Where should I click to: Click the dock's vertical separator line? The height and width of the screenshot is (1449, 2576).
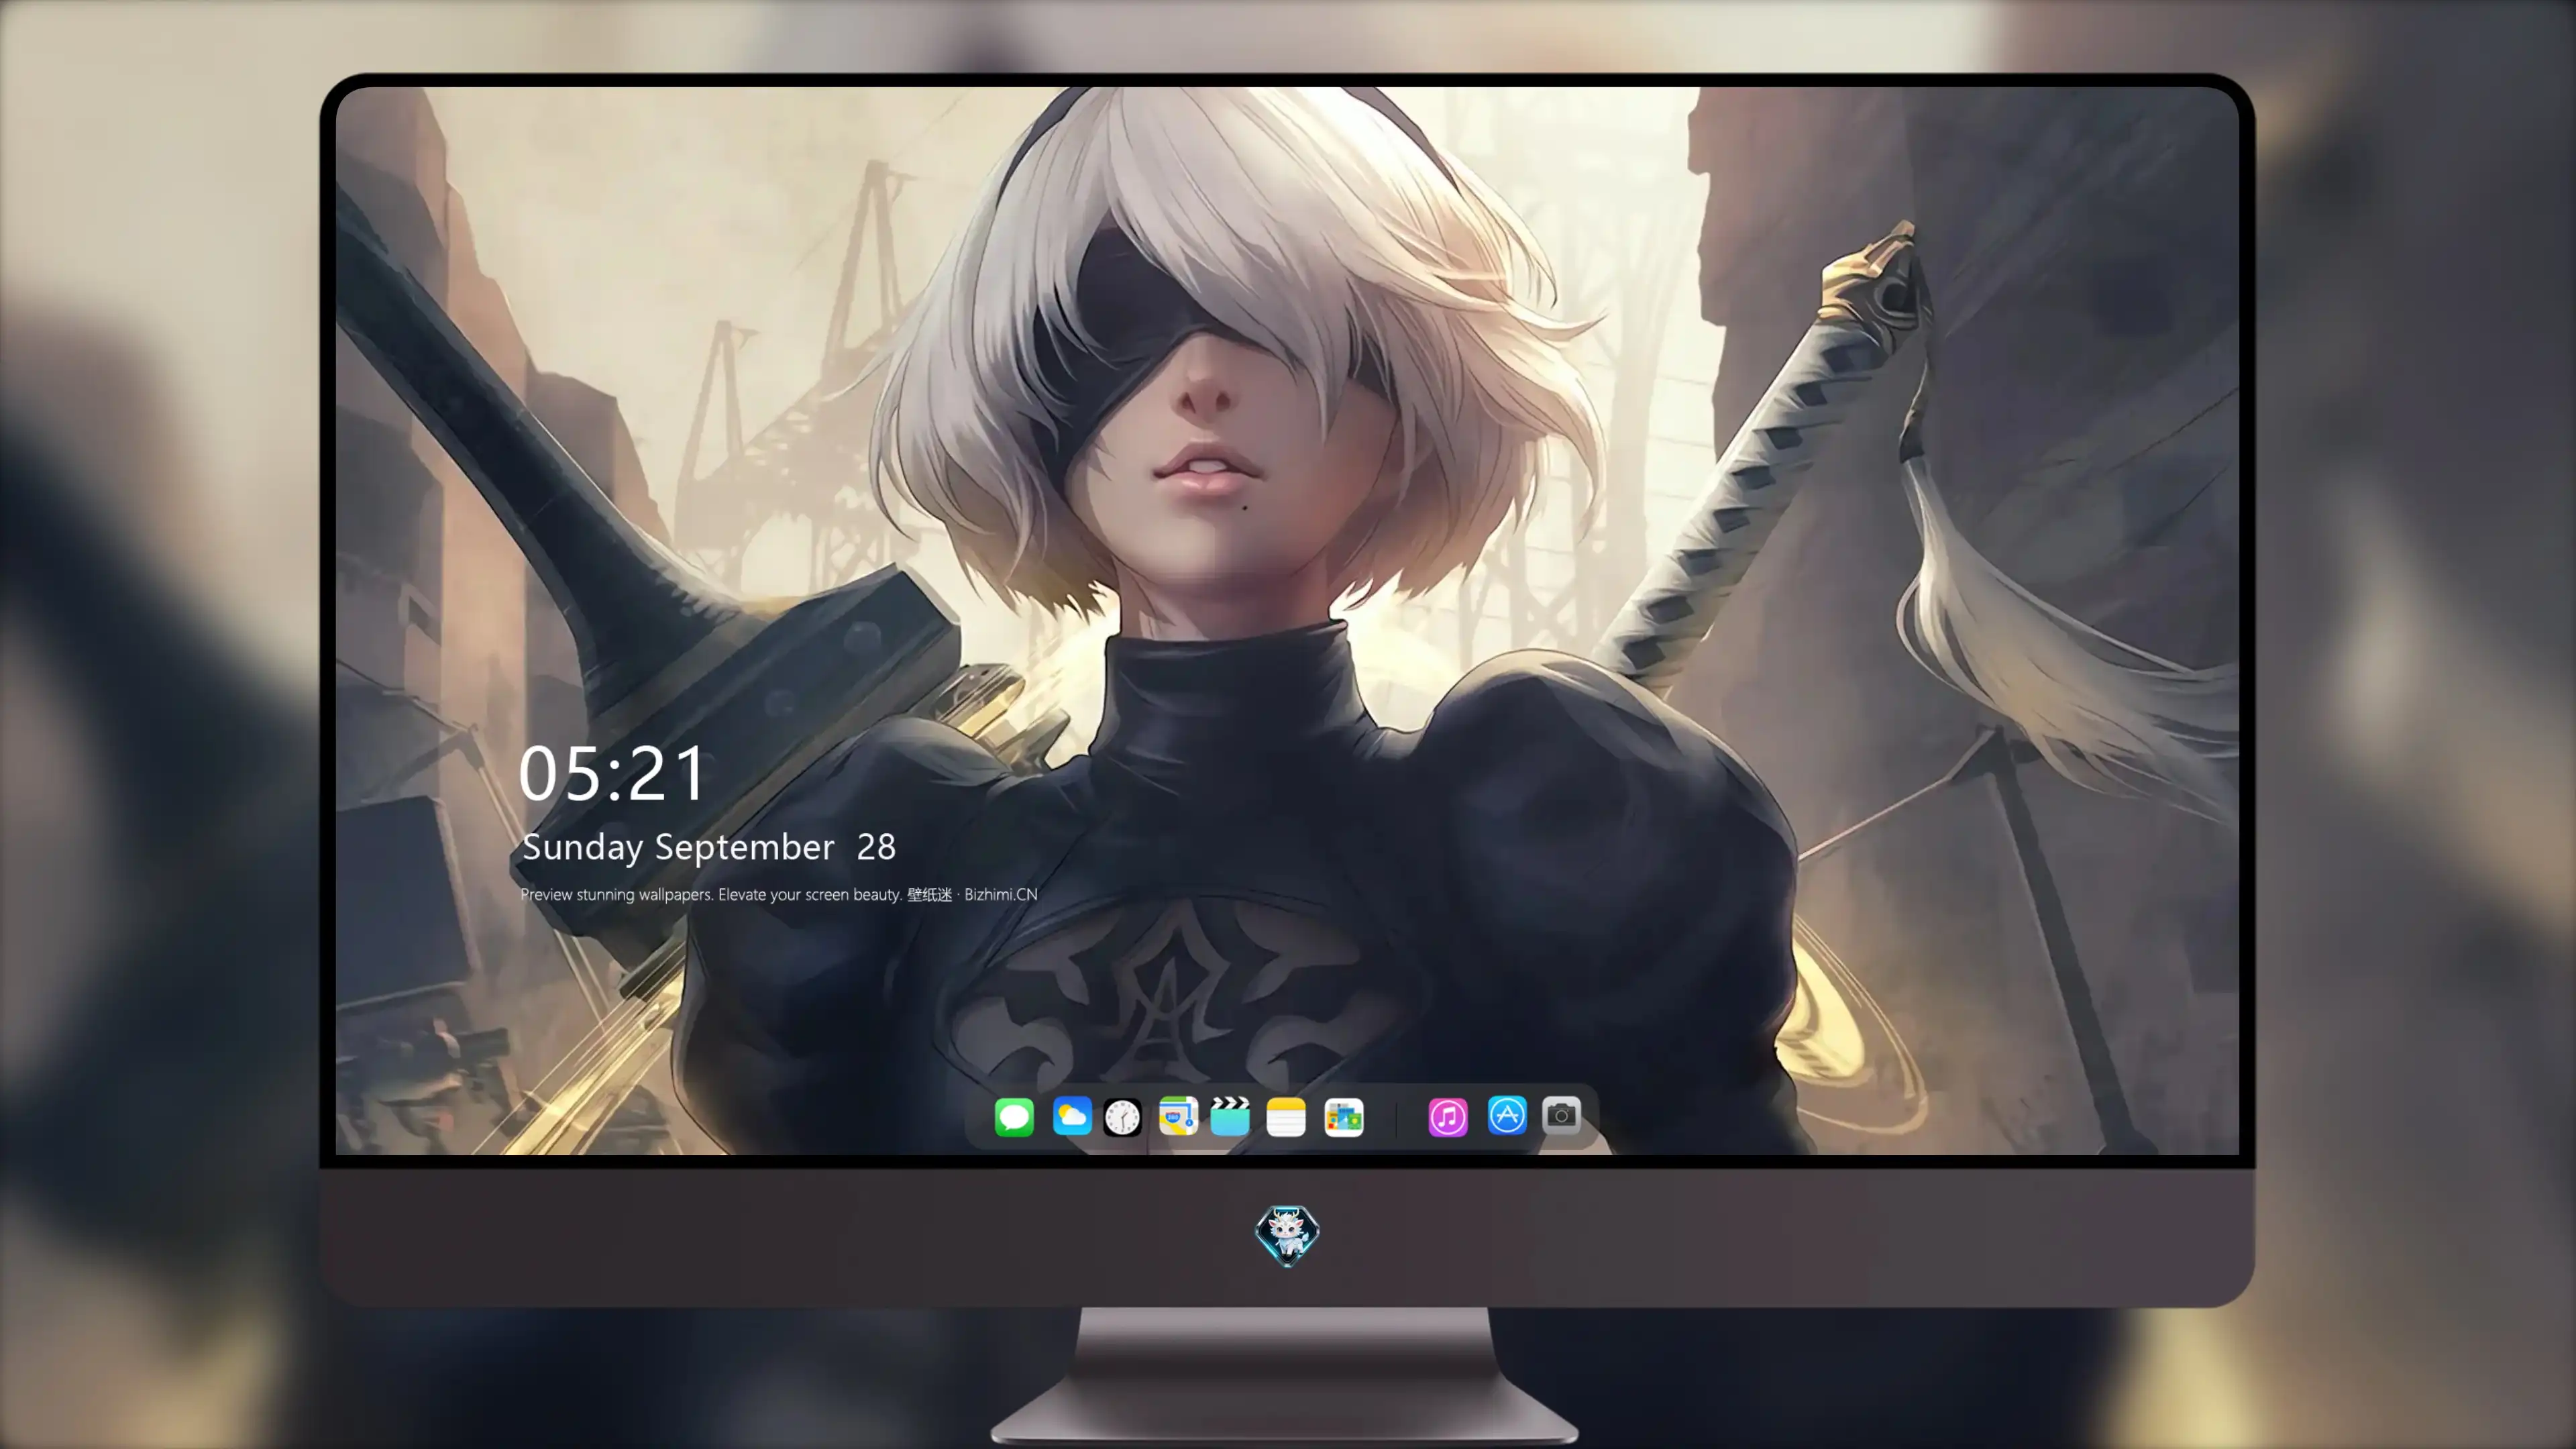click(x=1396, y=1117)
